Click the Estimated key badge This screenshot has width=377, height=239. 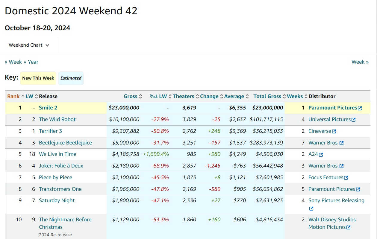click(x=71, y=78)
